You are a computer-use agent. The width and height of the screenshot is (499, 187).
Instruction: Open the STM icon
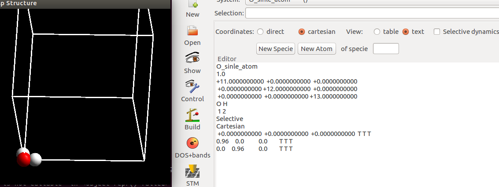coord(192,171)
